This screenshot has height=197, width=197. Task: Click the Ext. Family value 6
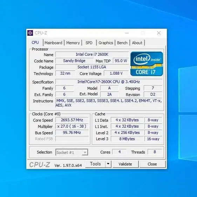point(64,94)
